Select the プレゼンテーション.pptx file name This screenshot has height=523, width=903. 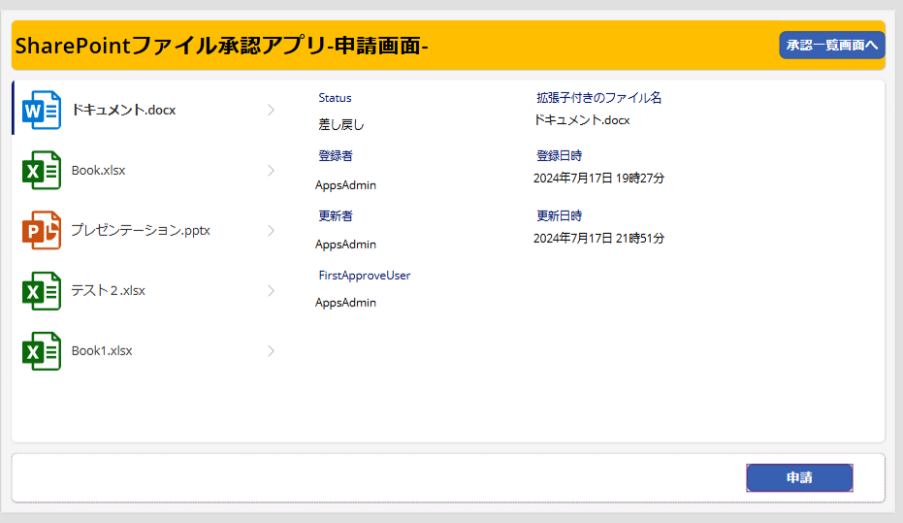coord(141,230)
